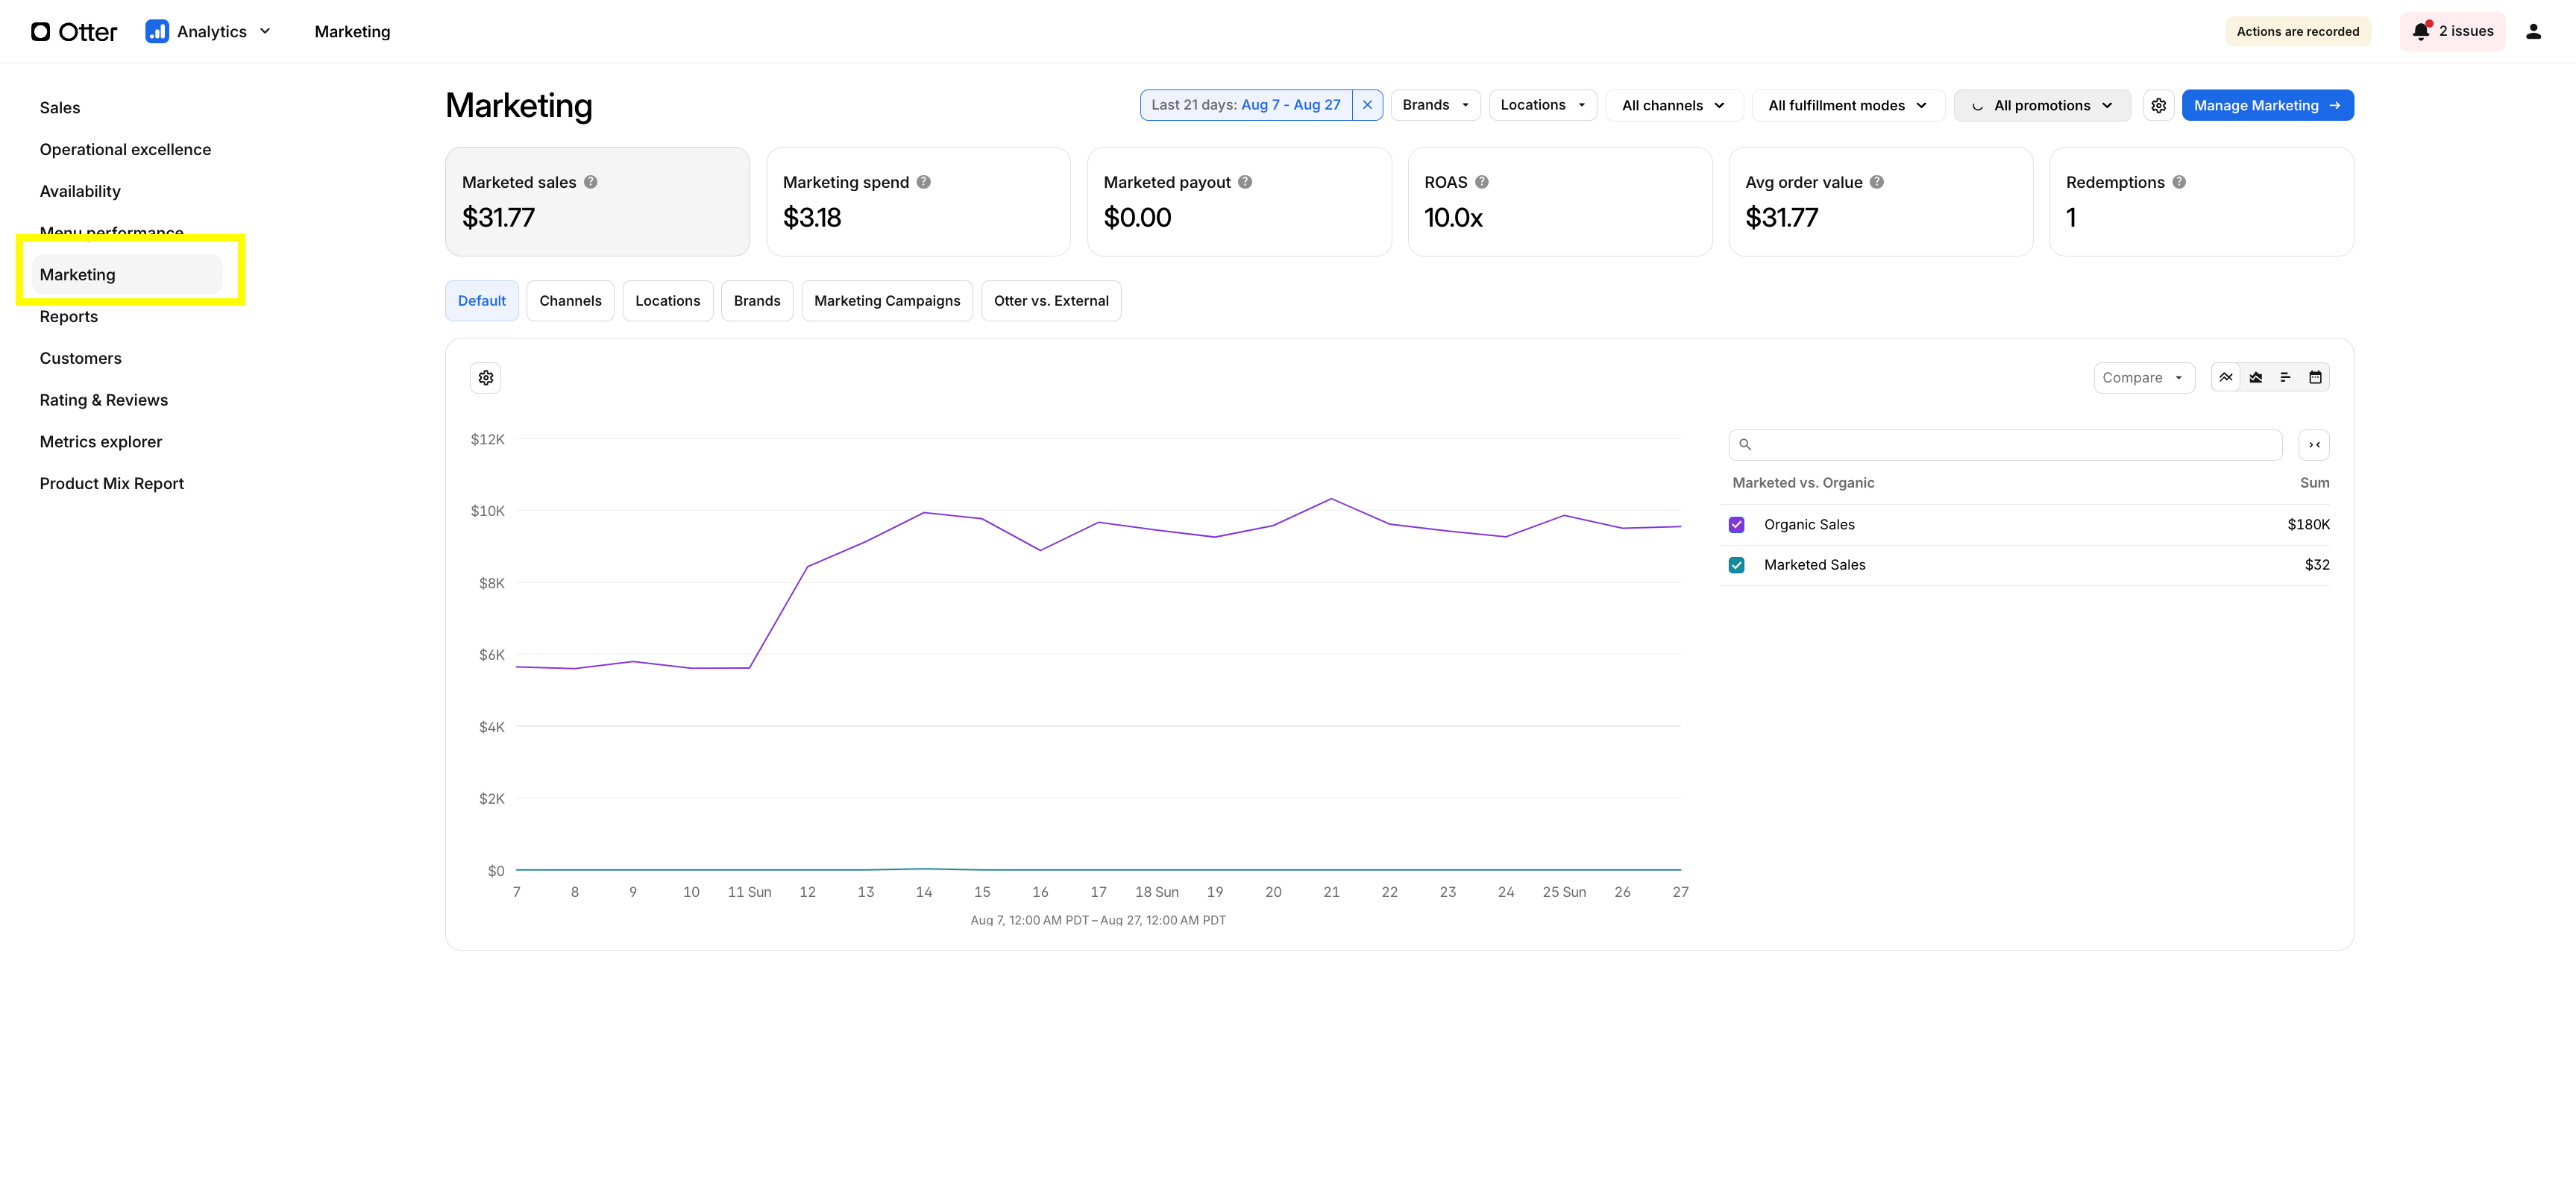Select the ROAS metric card
The image size is (2576, 1181).
click(1560, 202)
